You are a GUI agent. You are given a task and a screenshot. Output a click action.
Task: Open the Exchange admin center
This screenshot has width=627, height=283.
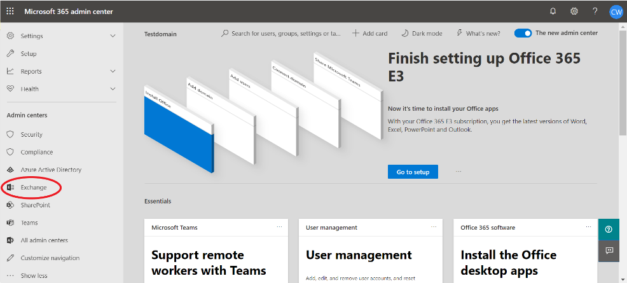33,188
